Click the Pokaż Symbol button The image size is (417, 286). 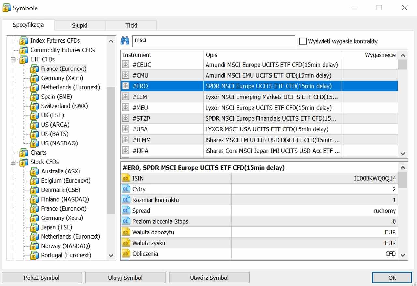[42, 278]
